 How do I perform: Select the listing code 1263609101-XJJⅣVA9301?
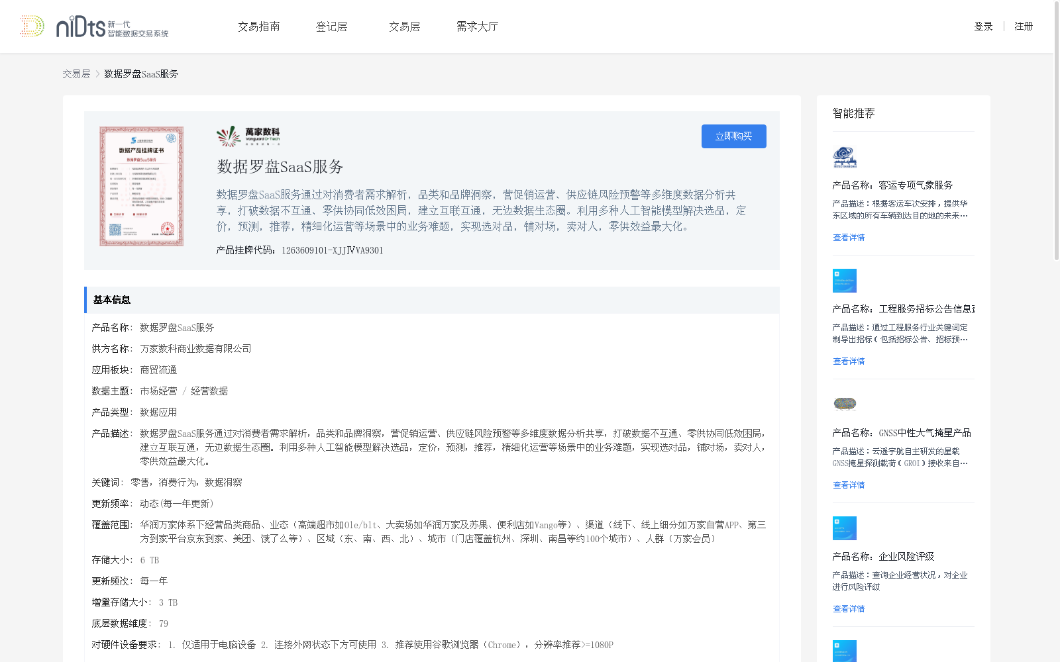333,250
